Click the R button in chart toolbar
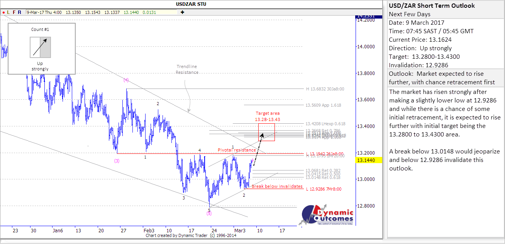Viewport: 505px width, 247px height. pyautogui.click(x=19, y=12)
